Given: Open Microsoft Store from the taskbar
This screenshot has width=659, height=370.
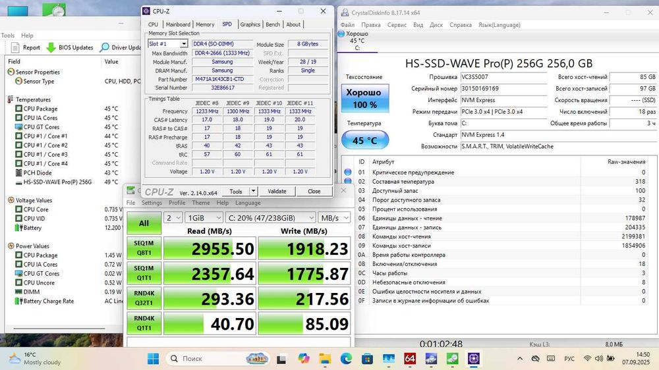Looking at the screenshot, I should 367,359.
